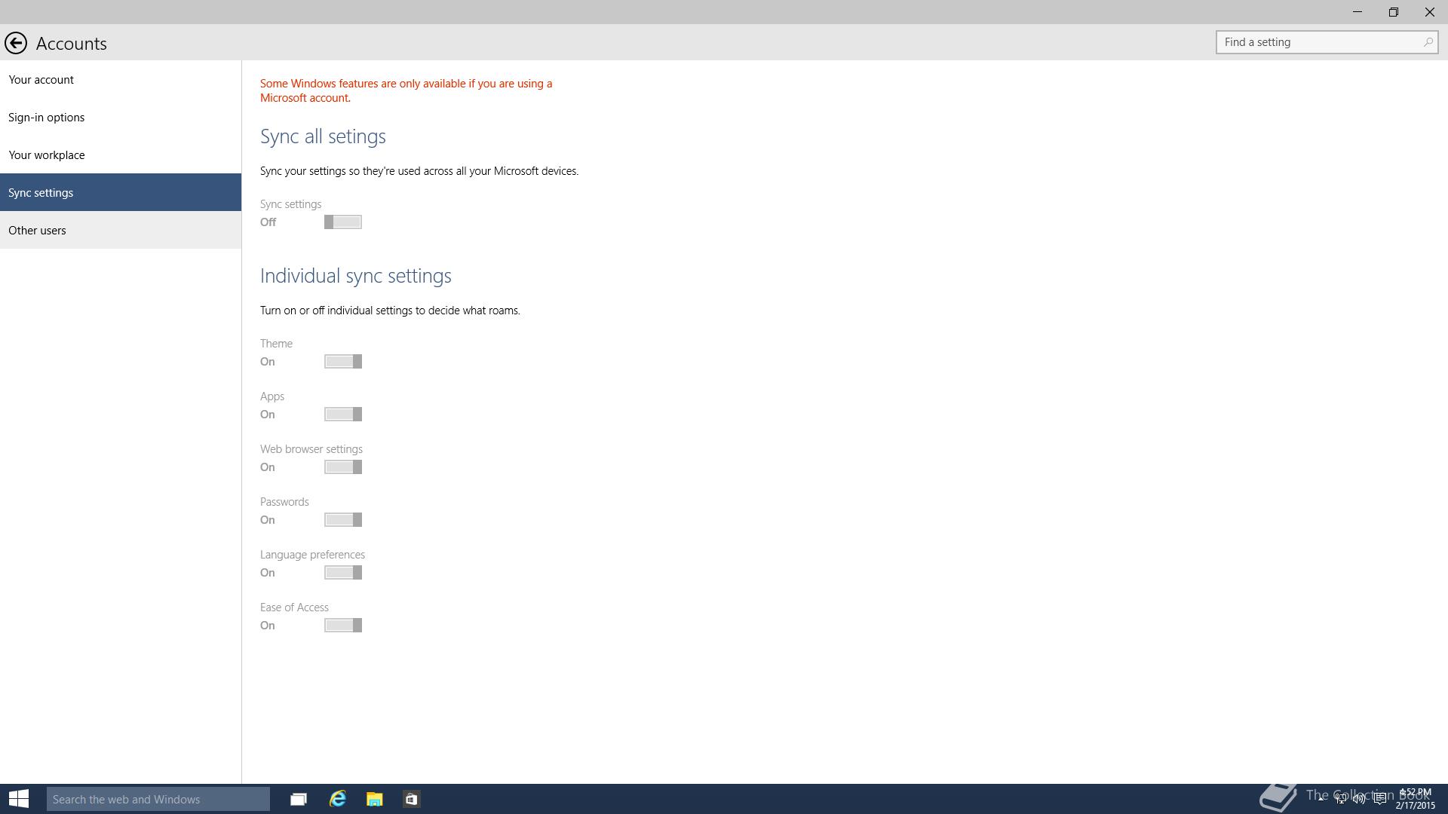This screenshot has width=1448, height=814.
Task: Open the Sign-in options section
Action: [121, 117]
